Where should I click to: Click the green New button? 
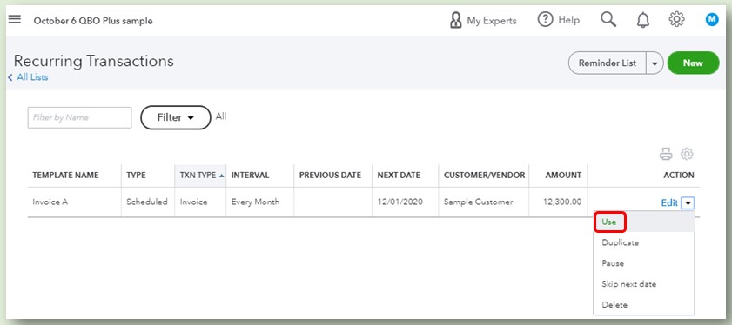(693, 63)
